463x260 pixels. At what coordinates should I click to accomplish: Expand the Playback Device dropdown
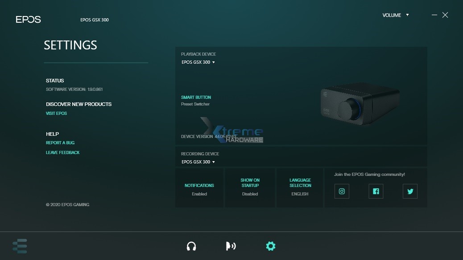pos(198,62)
